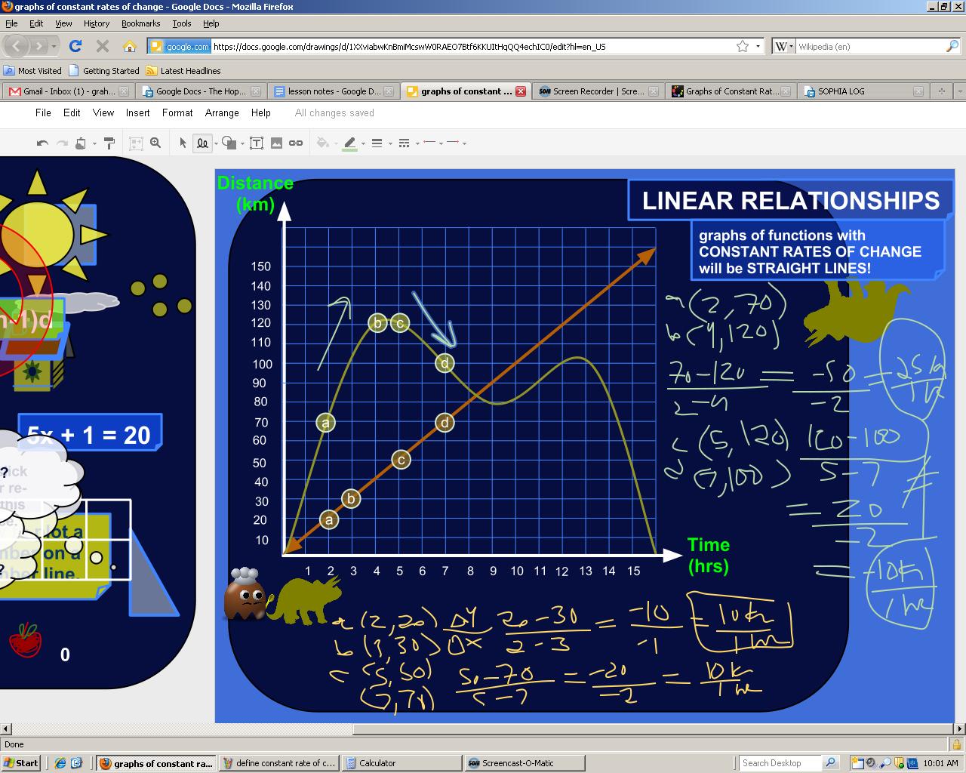The width and height of the screenshot is (966, 773).
Task: Pick the line color pencil swatch
Action: click(x=349, y=143)
